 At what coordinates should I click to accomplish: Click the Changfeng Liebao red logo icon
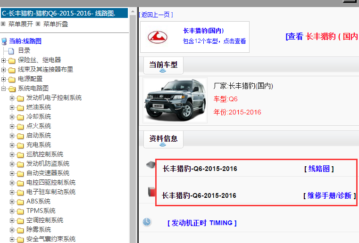158,37
